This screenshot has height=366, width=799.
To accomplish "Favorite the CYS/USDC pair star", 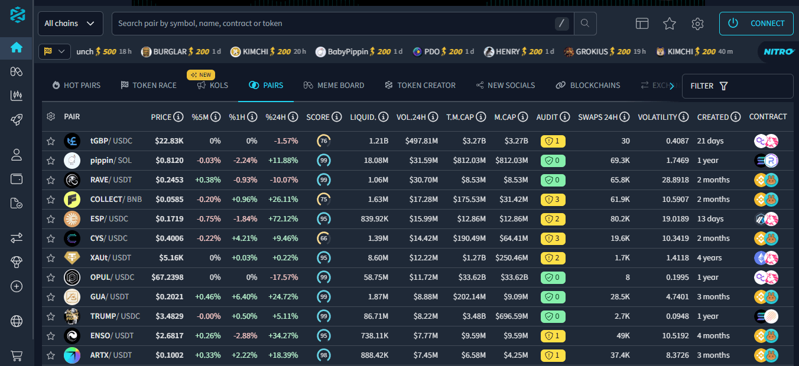I will point(51,238).
